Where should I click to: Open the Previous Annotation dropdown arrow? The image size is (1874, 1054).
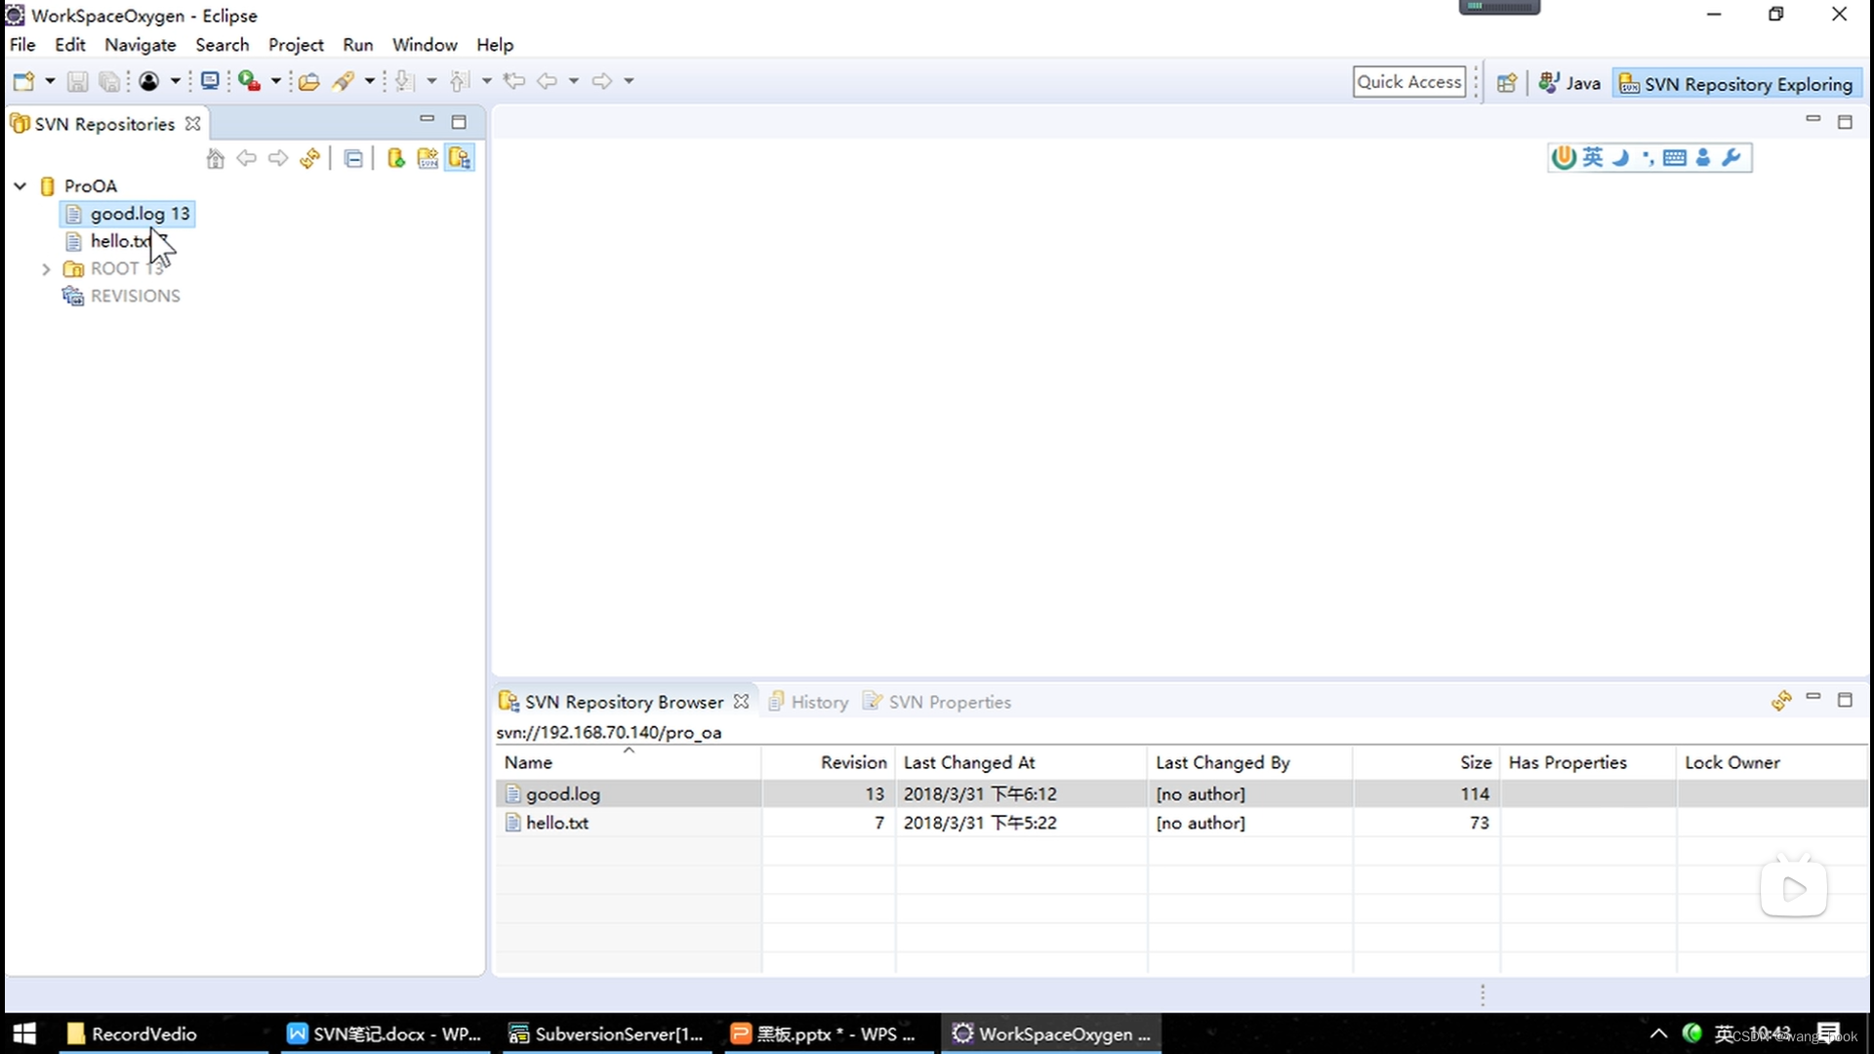pyautogui.click(x=487, y=81)
